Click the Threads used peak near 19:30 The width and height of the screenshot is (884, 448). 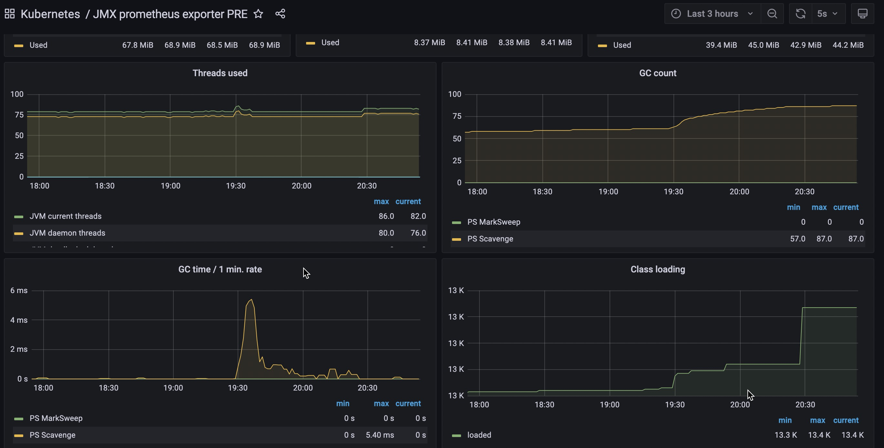pyautogui.click(x=238, y=106)
